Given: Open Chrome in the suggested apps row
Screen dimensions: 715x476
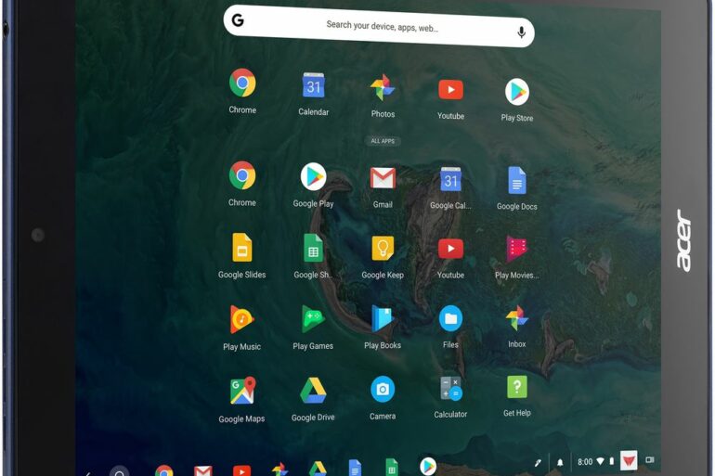Looking at the screenshot, I should pos(242,83).
